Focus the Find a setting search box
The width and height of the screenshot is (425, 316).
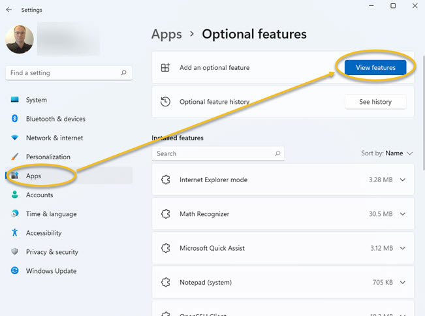[x=69, y=72]
